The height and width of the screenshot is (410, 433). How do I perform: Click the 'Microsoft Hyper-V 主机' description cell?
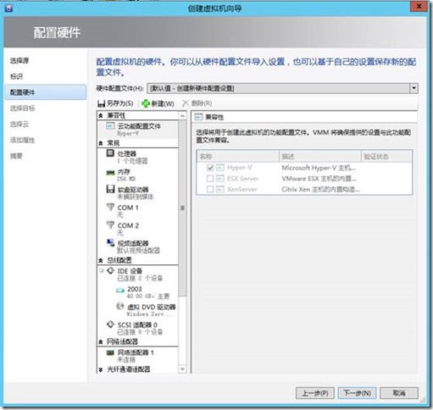pyautogui.click(x=319, y=168)
